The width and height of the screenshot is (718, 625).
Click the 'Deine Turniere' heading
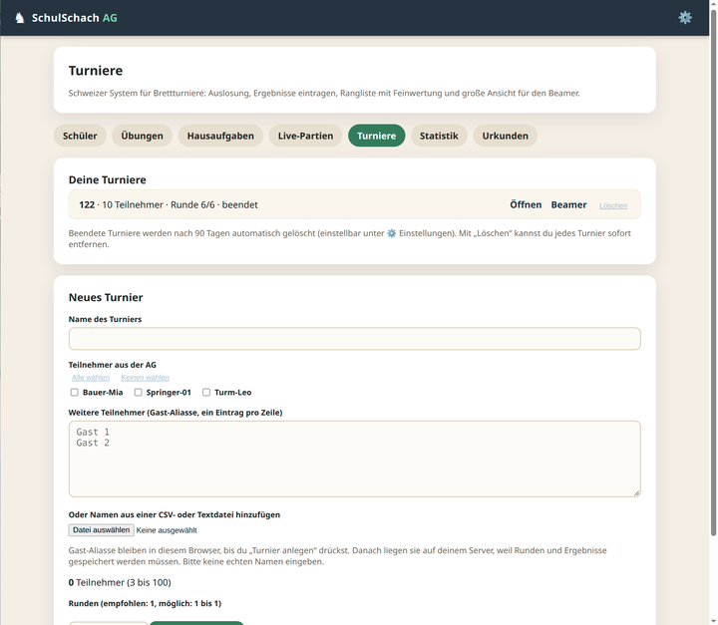107,180
